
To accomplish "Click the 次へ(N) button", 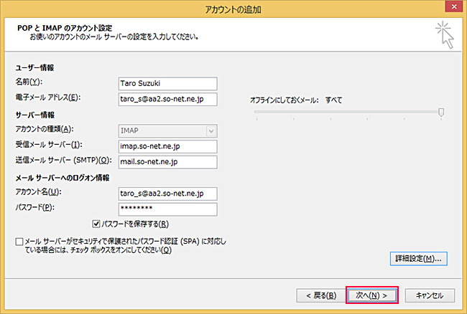I will (371, 295).
